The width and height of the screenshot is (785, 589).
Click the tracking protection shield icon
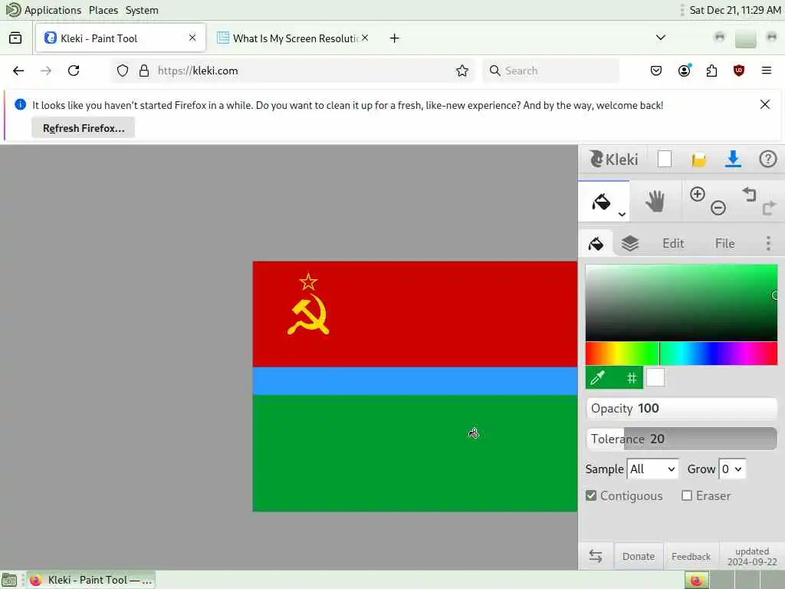[x=123, y=71]
